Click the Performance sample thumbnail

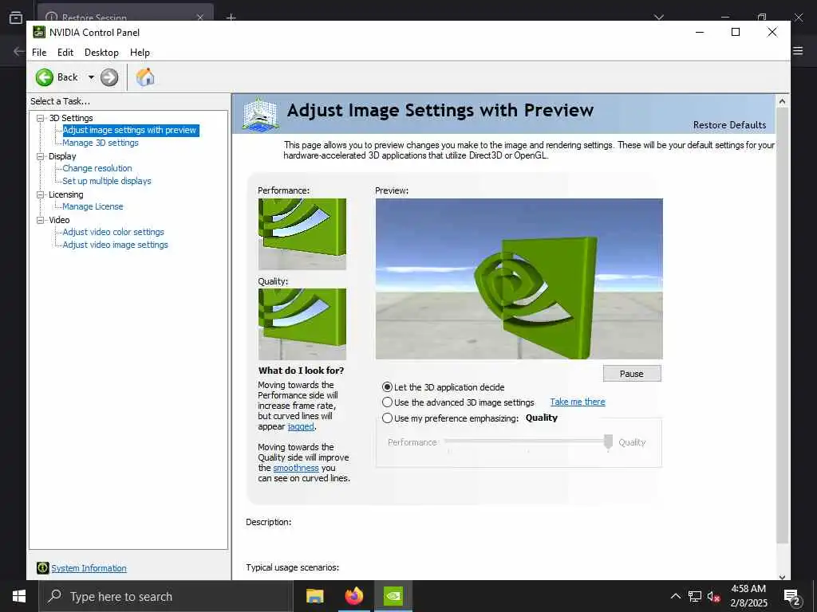(302, 234)
